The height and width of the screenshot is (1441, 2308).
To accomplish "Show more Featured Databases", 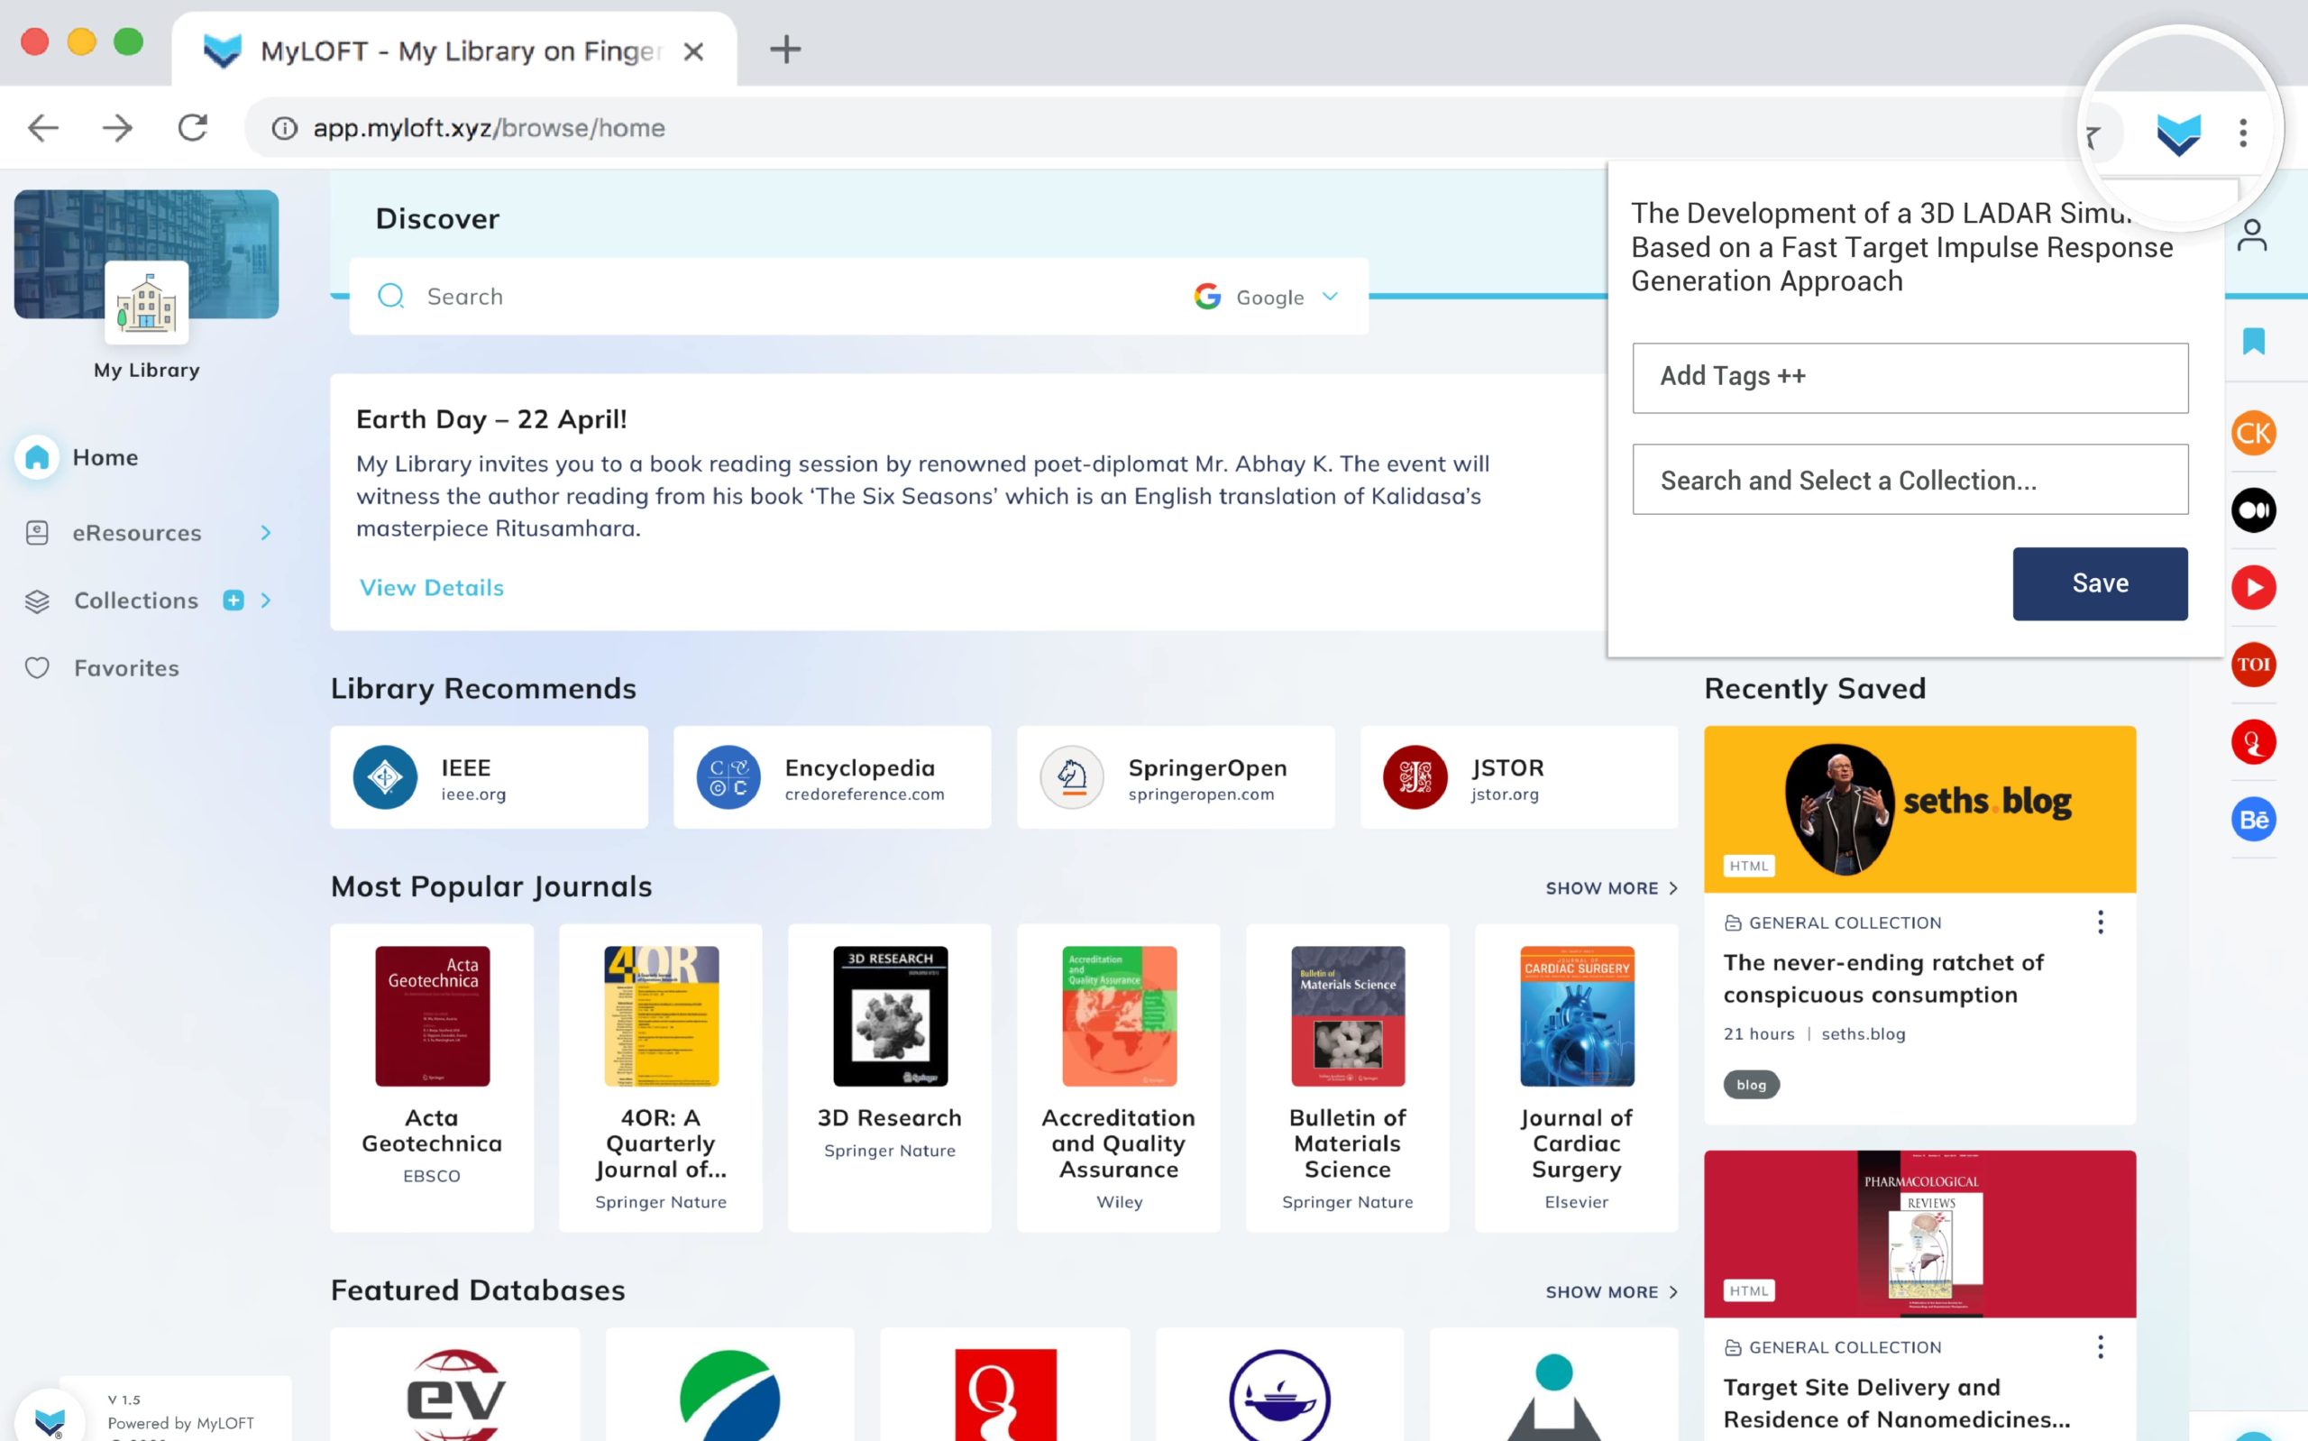I will [x=1612, y=1292].
